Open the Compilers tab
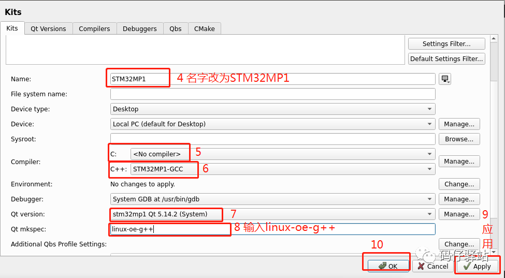 coord(94,28)
